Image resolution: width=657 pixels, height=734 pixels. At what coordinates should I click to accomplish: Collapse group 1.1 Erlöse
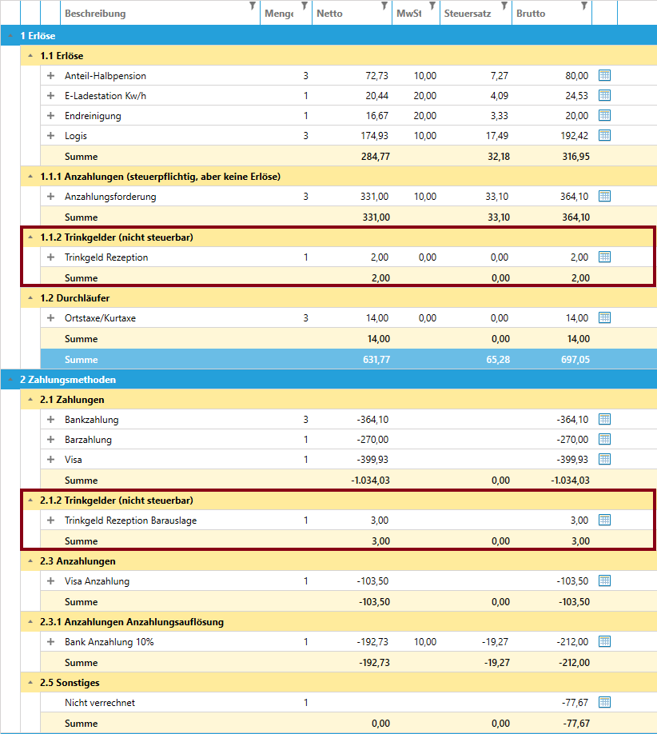[30, 56]
